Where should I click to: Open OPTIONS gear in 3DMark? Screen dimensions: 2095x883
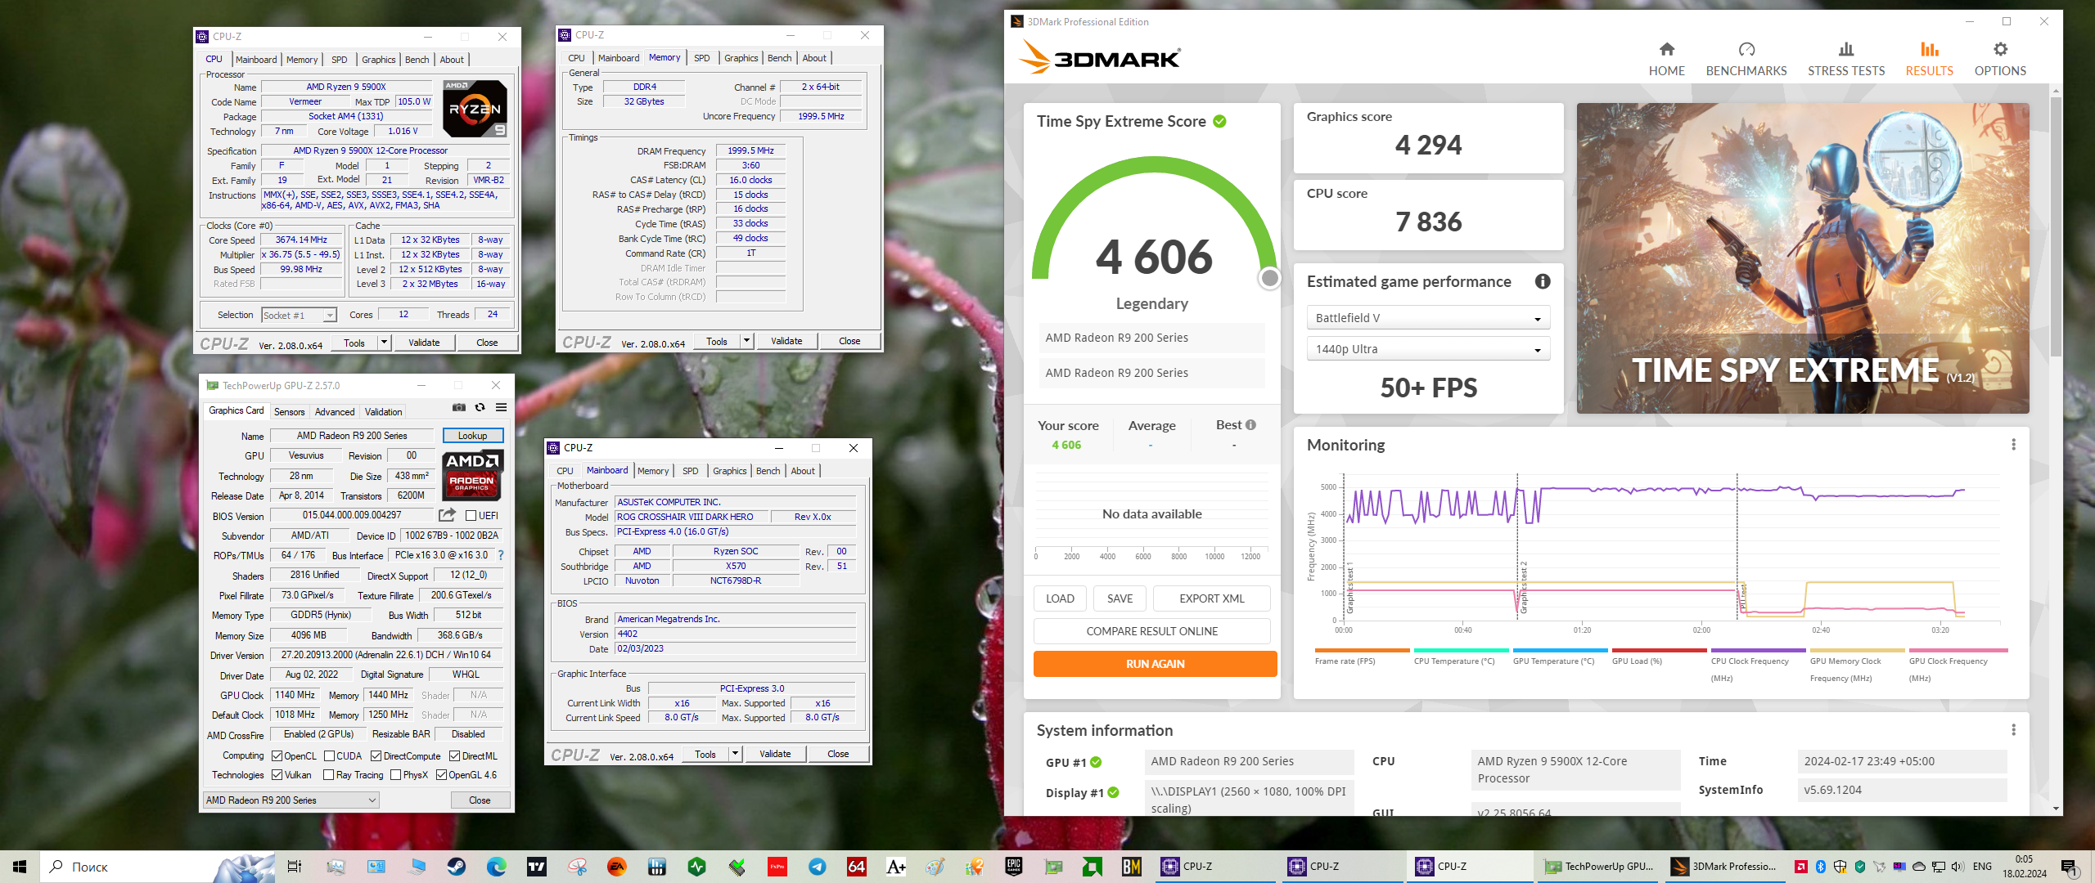1999,59
